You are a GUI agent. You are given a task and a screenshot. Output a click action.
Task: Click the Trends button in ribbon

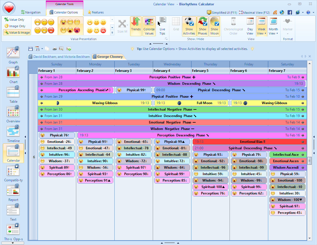[136, 26]
